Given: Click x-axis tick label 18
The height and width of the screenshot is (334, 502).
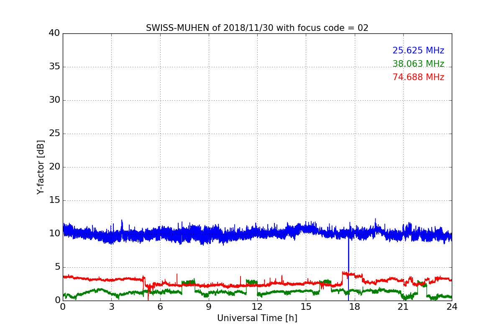Looking at the screenshot, I should [354, 306].
